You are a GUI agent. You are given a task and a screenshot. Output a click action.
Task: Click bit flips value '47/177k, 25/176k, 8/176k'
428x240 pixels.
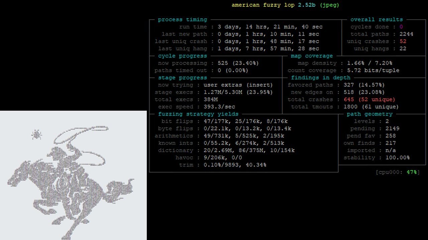(245, 122)
